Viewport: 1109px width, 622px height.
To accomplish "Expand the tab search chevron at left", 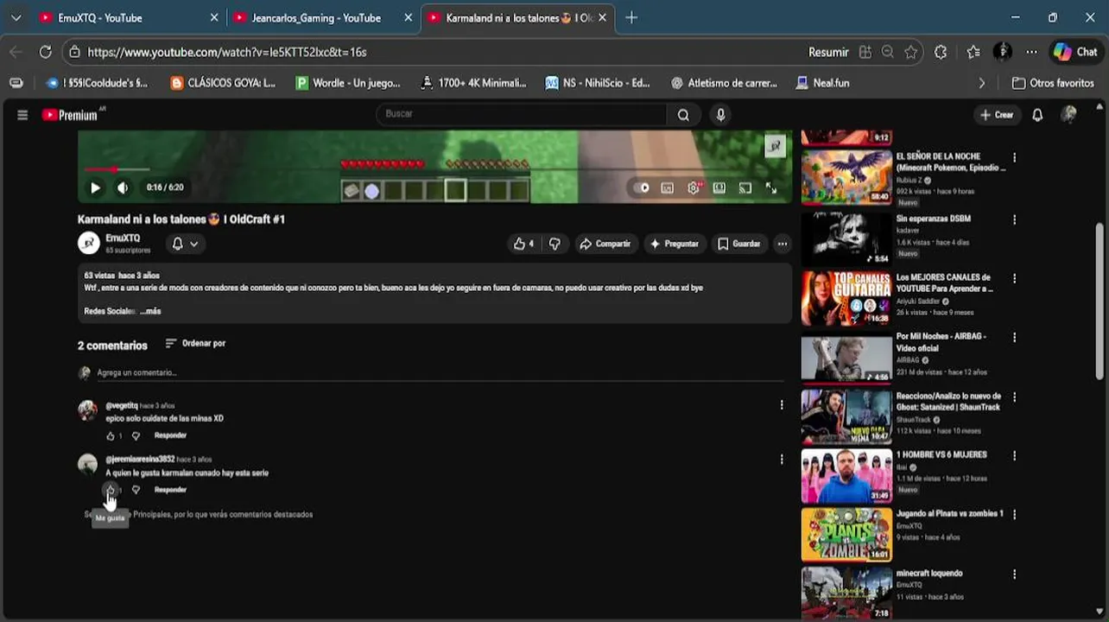I will (x=16, y=18).
